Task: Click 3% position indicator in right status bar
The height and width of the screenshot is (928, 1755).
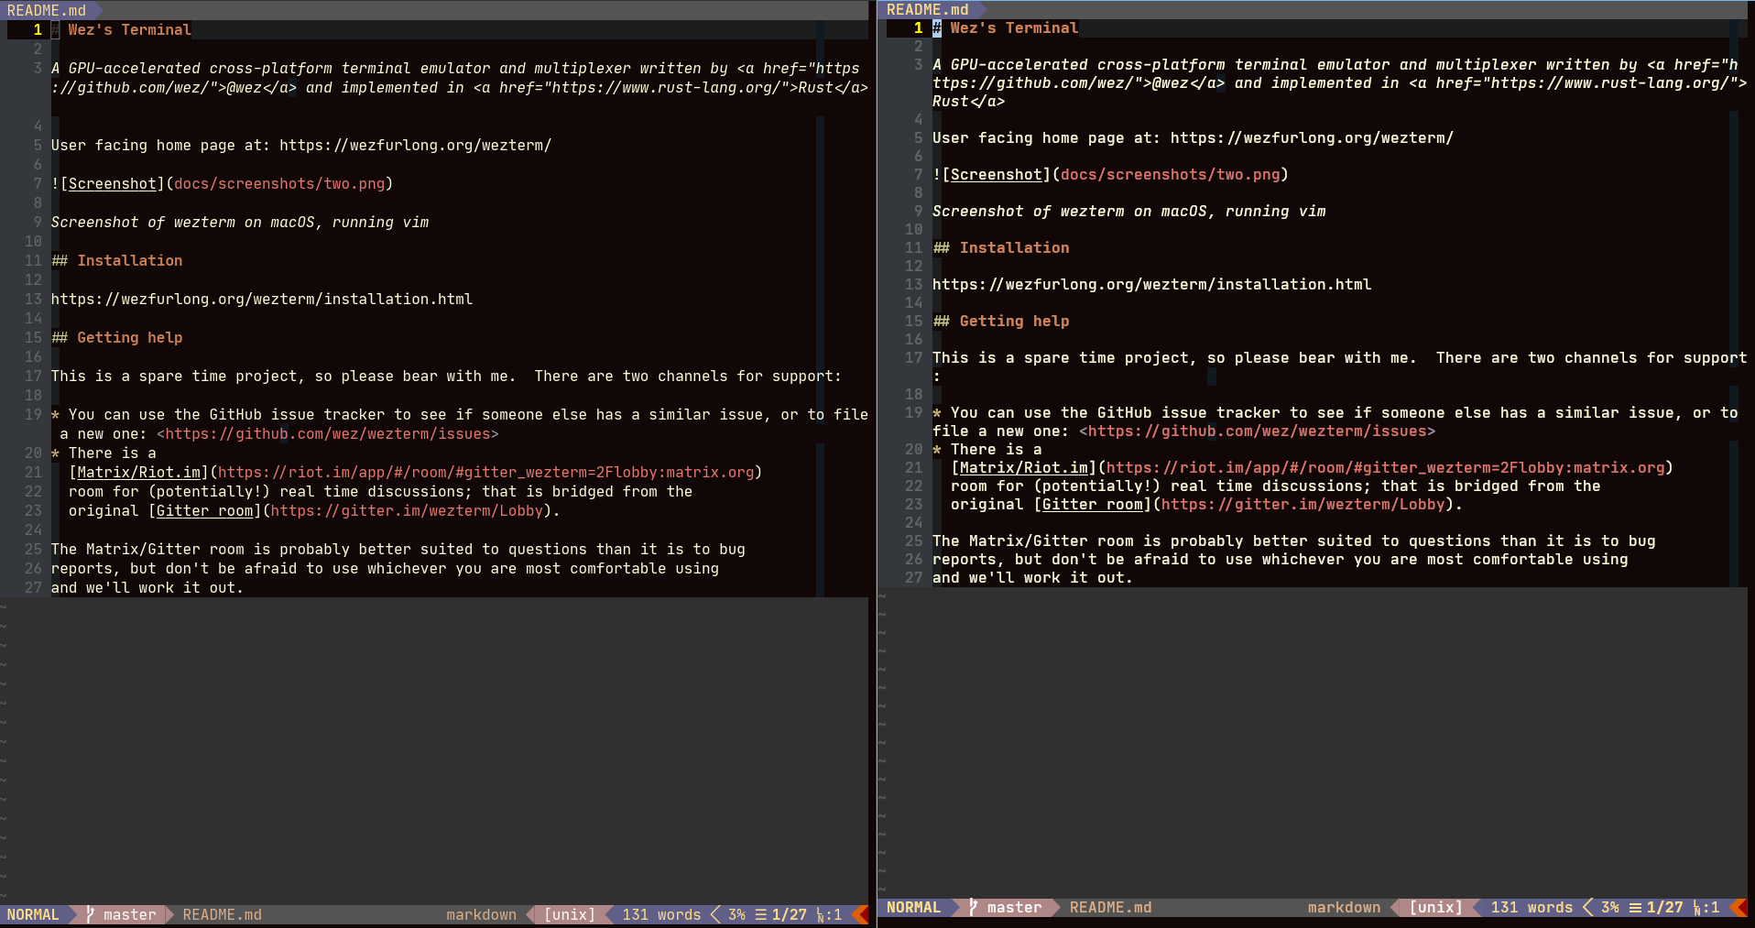Action: click(x=1610, y=907)
